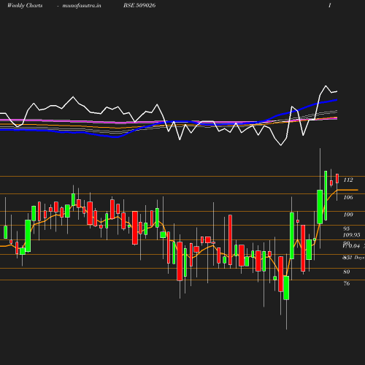Click the 106 price level label
The width and height of the screenshot is (365, 365).
pos(348,197)
